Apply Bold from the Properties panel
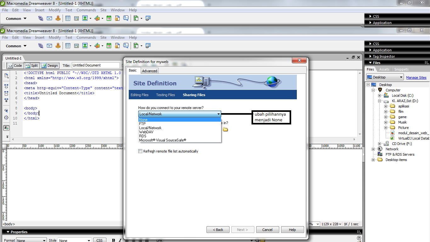The width and height of the screenshot is (430, 242). tap(113, 240)
